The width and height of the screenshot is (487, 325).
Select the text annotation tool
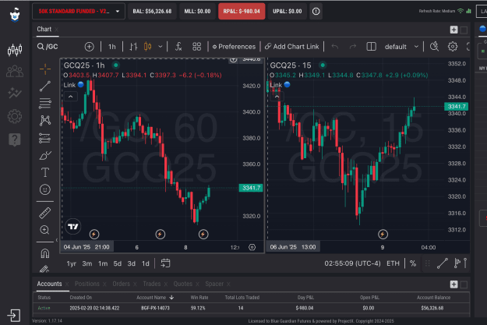pos(45,172)
